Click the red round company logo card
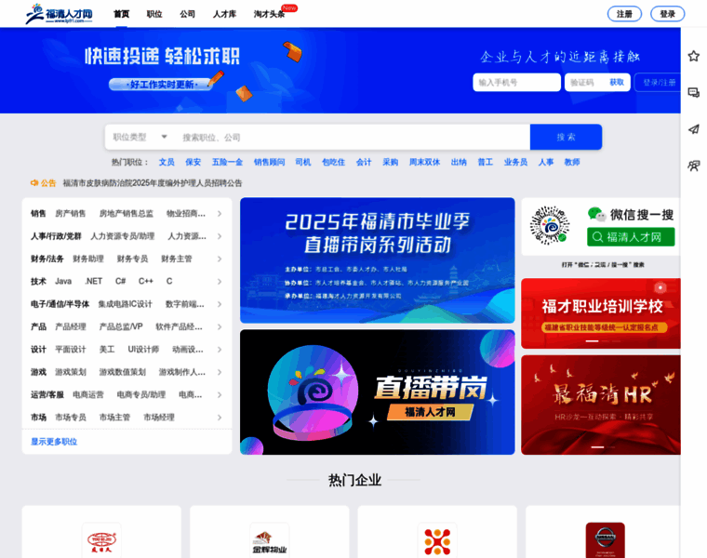This screenshot has width=707, height=558. [101, 541]
